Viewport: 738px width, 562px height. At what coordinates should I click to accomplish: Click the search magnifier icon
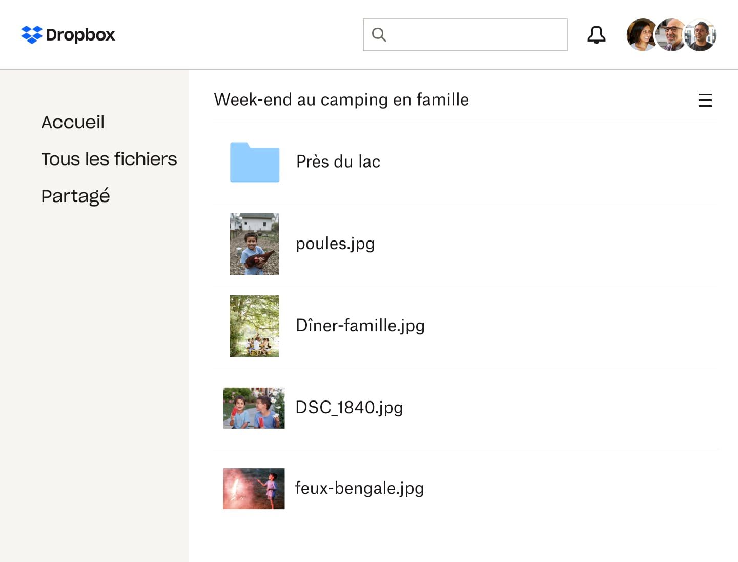point(379,34)
